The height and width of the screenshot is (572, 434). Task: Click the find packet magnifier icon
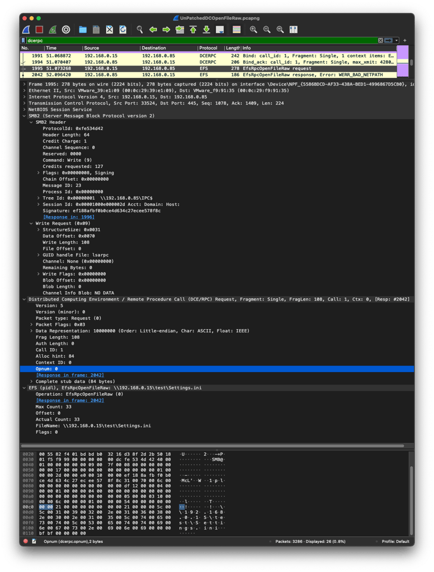pos(139,30)
